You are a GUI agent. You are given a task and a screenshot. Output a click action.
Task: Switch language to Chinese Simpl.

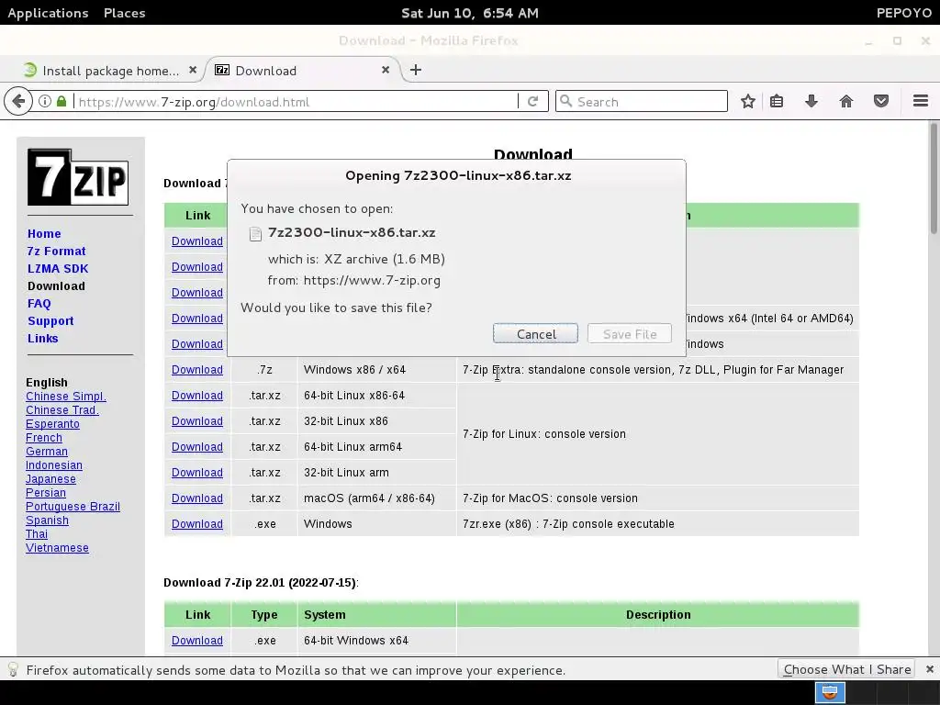point(66,397)
